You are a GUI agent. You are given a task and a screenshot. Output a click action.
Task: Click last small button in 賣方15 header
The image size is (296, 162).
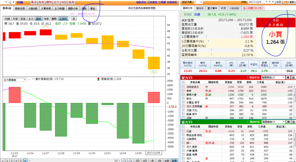tap(294, 122)
